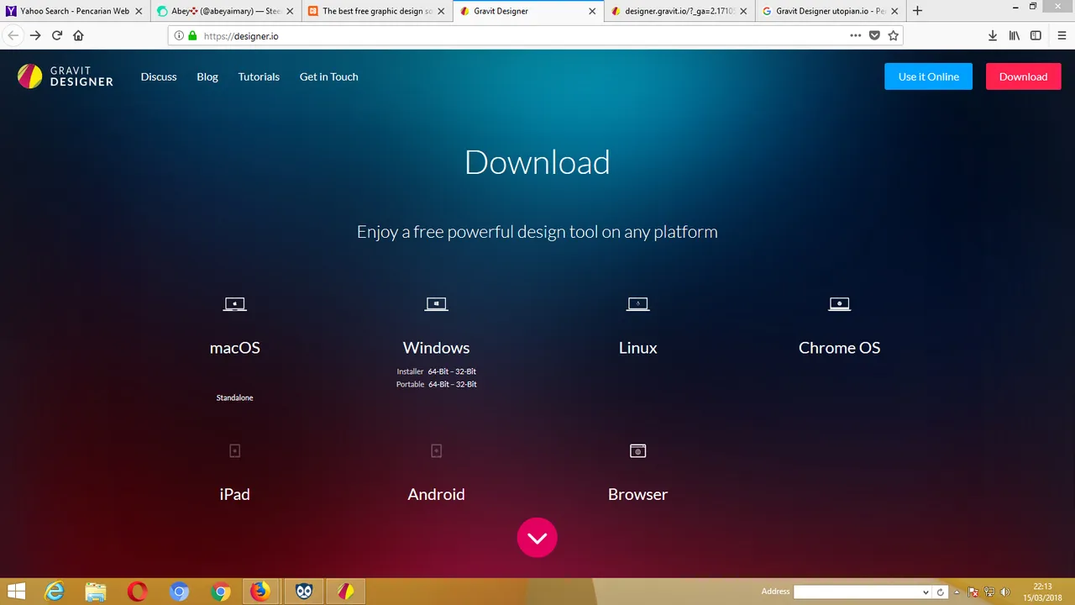Screen dimensions: 1075x605
Task: Select the Browser platform heading
Action: pyautogui.click(x=637, y=494)
